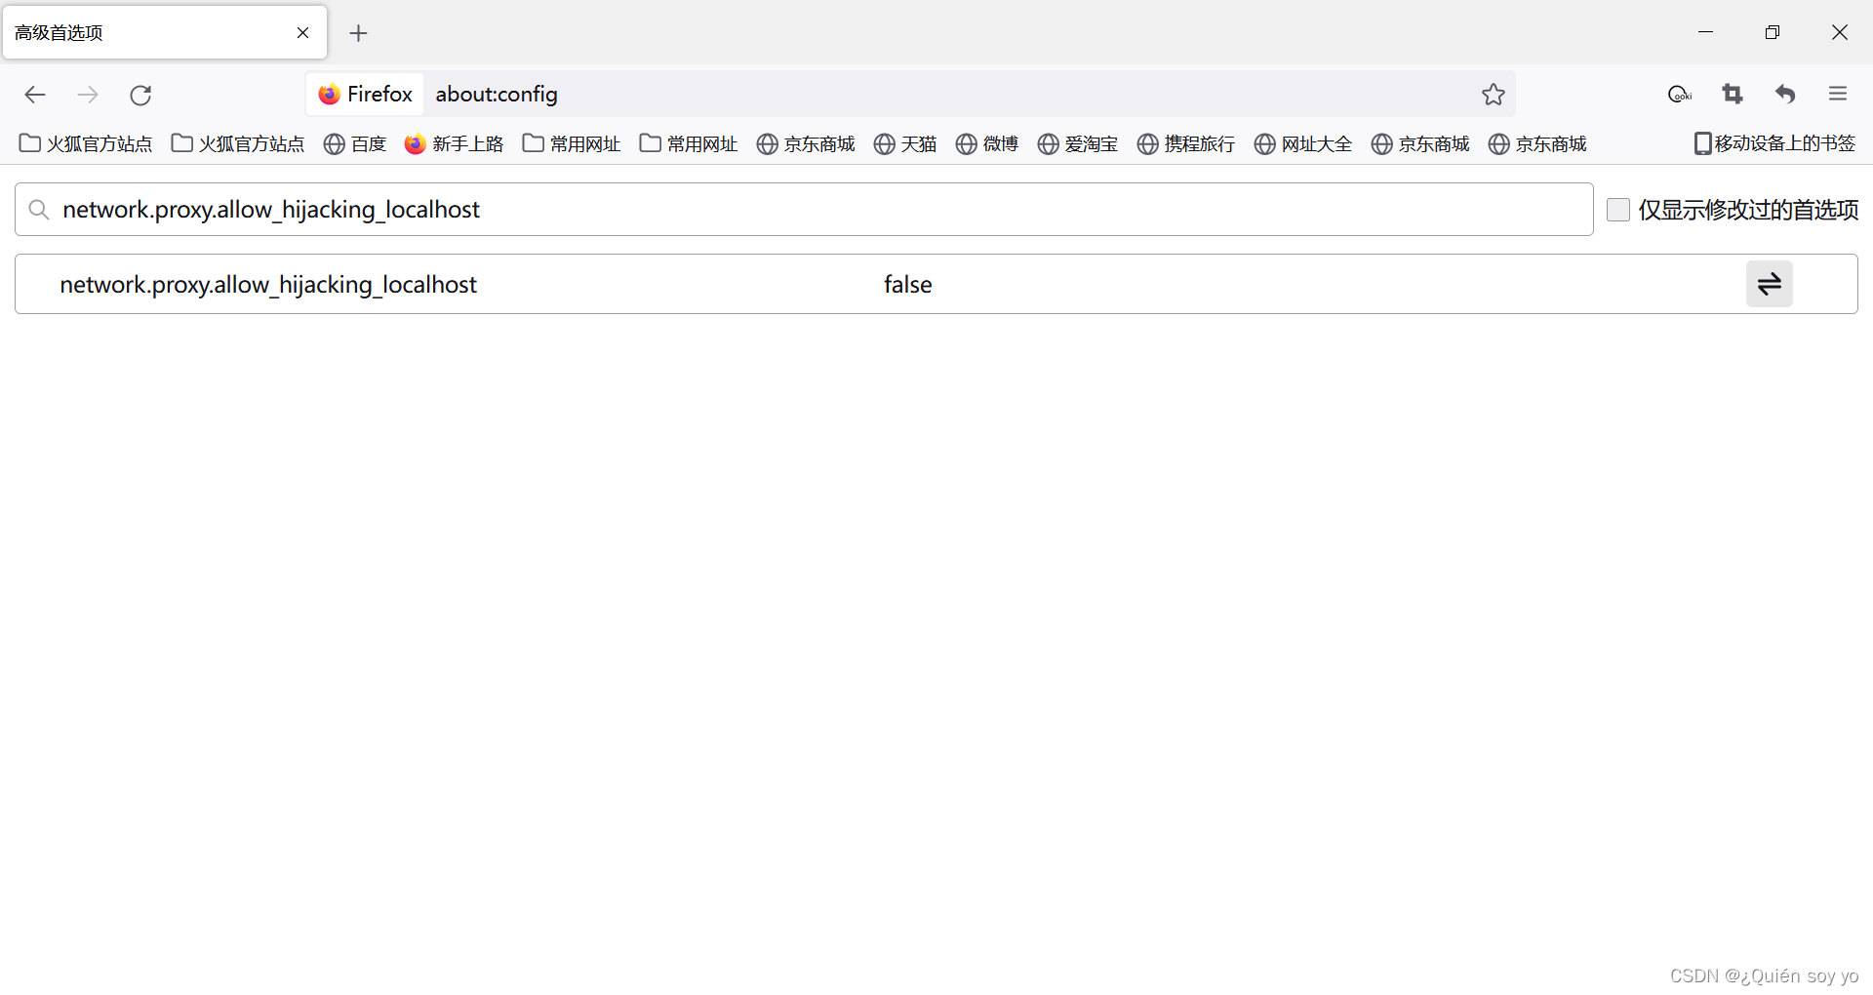
Task: Open 新手上路 bookmark
Action: [x=455, y=143]
